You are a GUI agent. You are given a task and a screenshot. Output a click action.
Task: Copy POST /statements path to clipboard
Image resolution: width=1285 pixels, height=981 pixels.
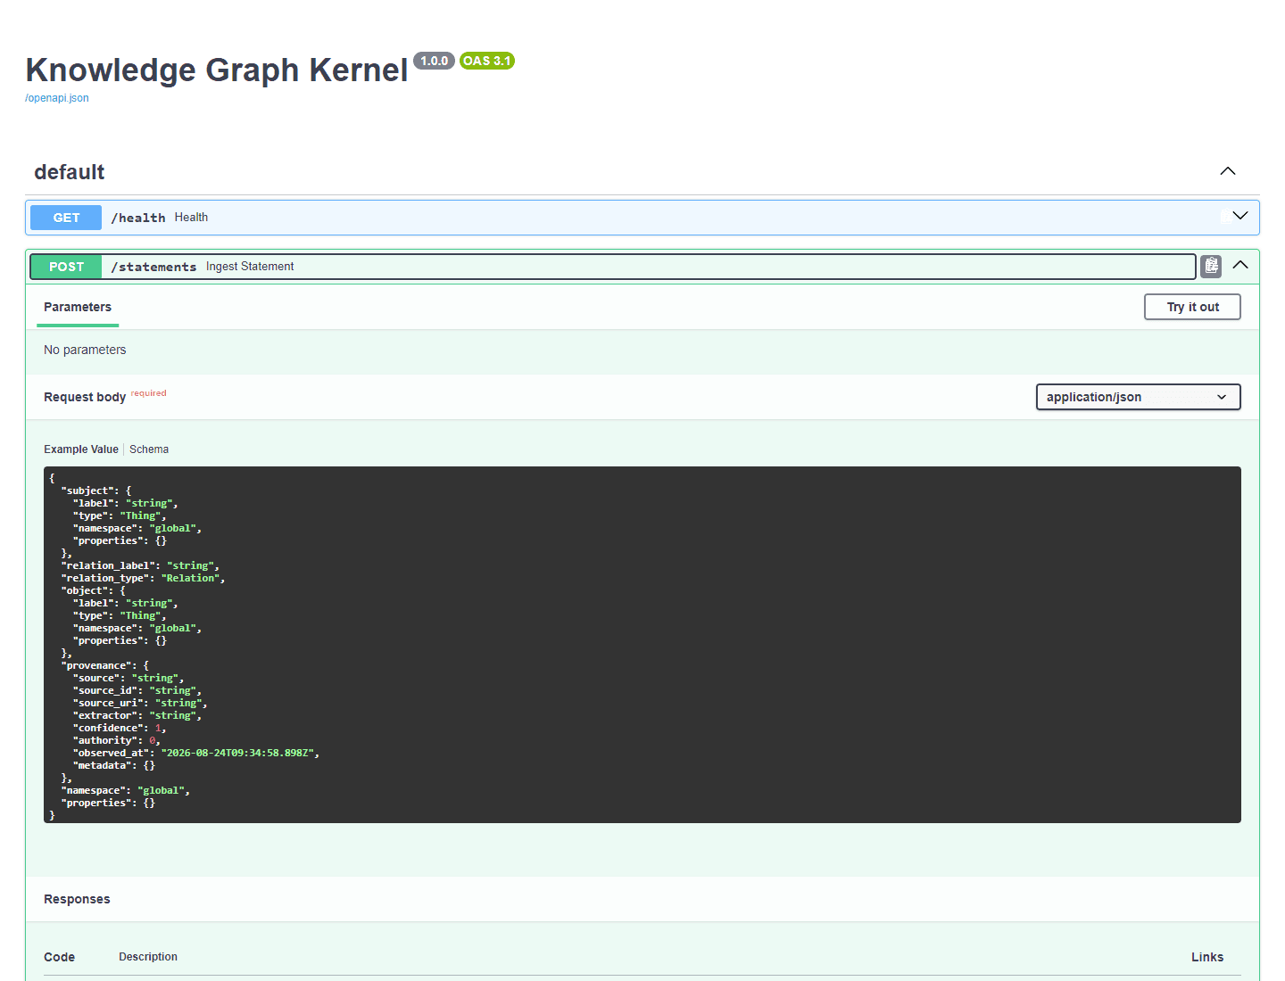point(1211,266)
